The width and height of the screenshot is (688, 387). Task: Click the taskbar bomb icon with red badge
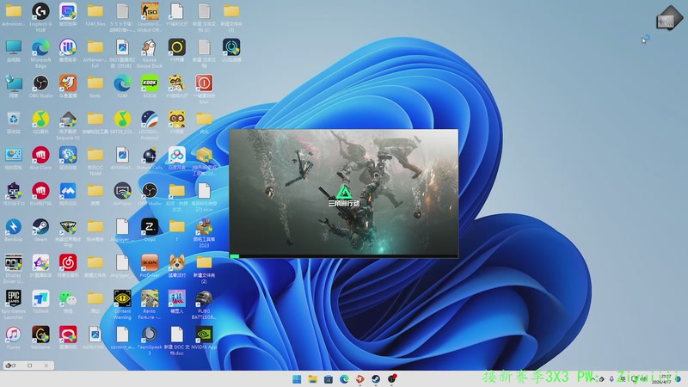click(392, 379)
